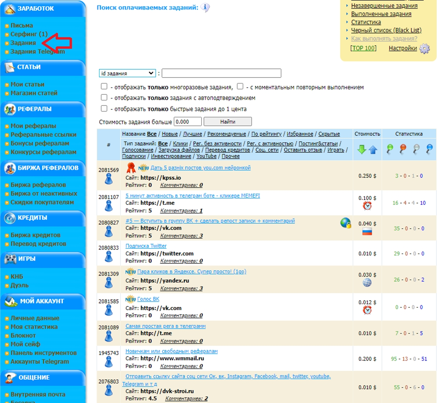Image resolution: width=437 pixels, height=403 pixels.
Task: Click the user pawn icon for task 1945743
Action: (x=109, y=362)
